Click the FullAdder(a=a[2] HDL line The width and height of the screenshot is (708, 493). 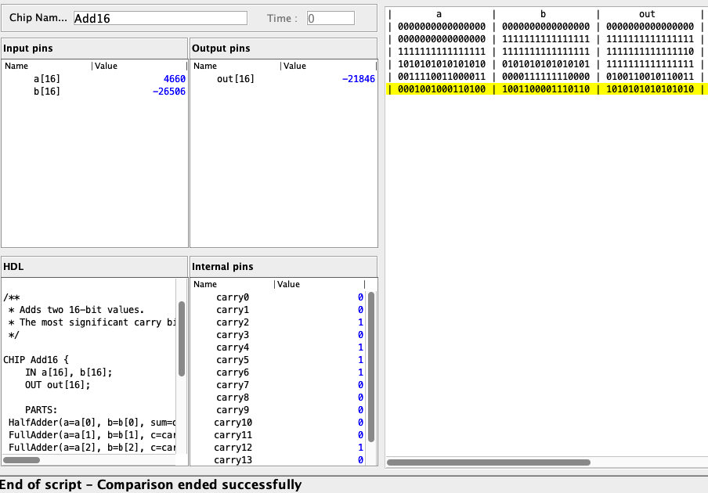pyautogui.click(x=92, y=448)
